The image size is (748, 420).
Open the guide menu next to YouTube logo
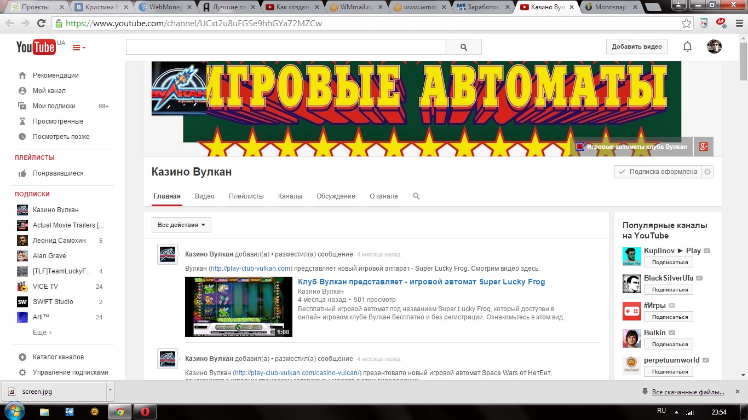point(79,48)
